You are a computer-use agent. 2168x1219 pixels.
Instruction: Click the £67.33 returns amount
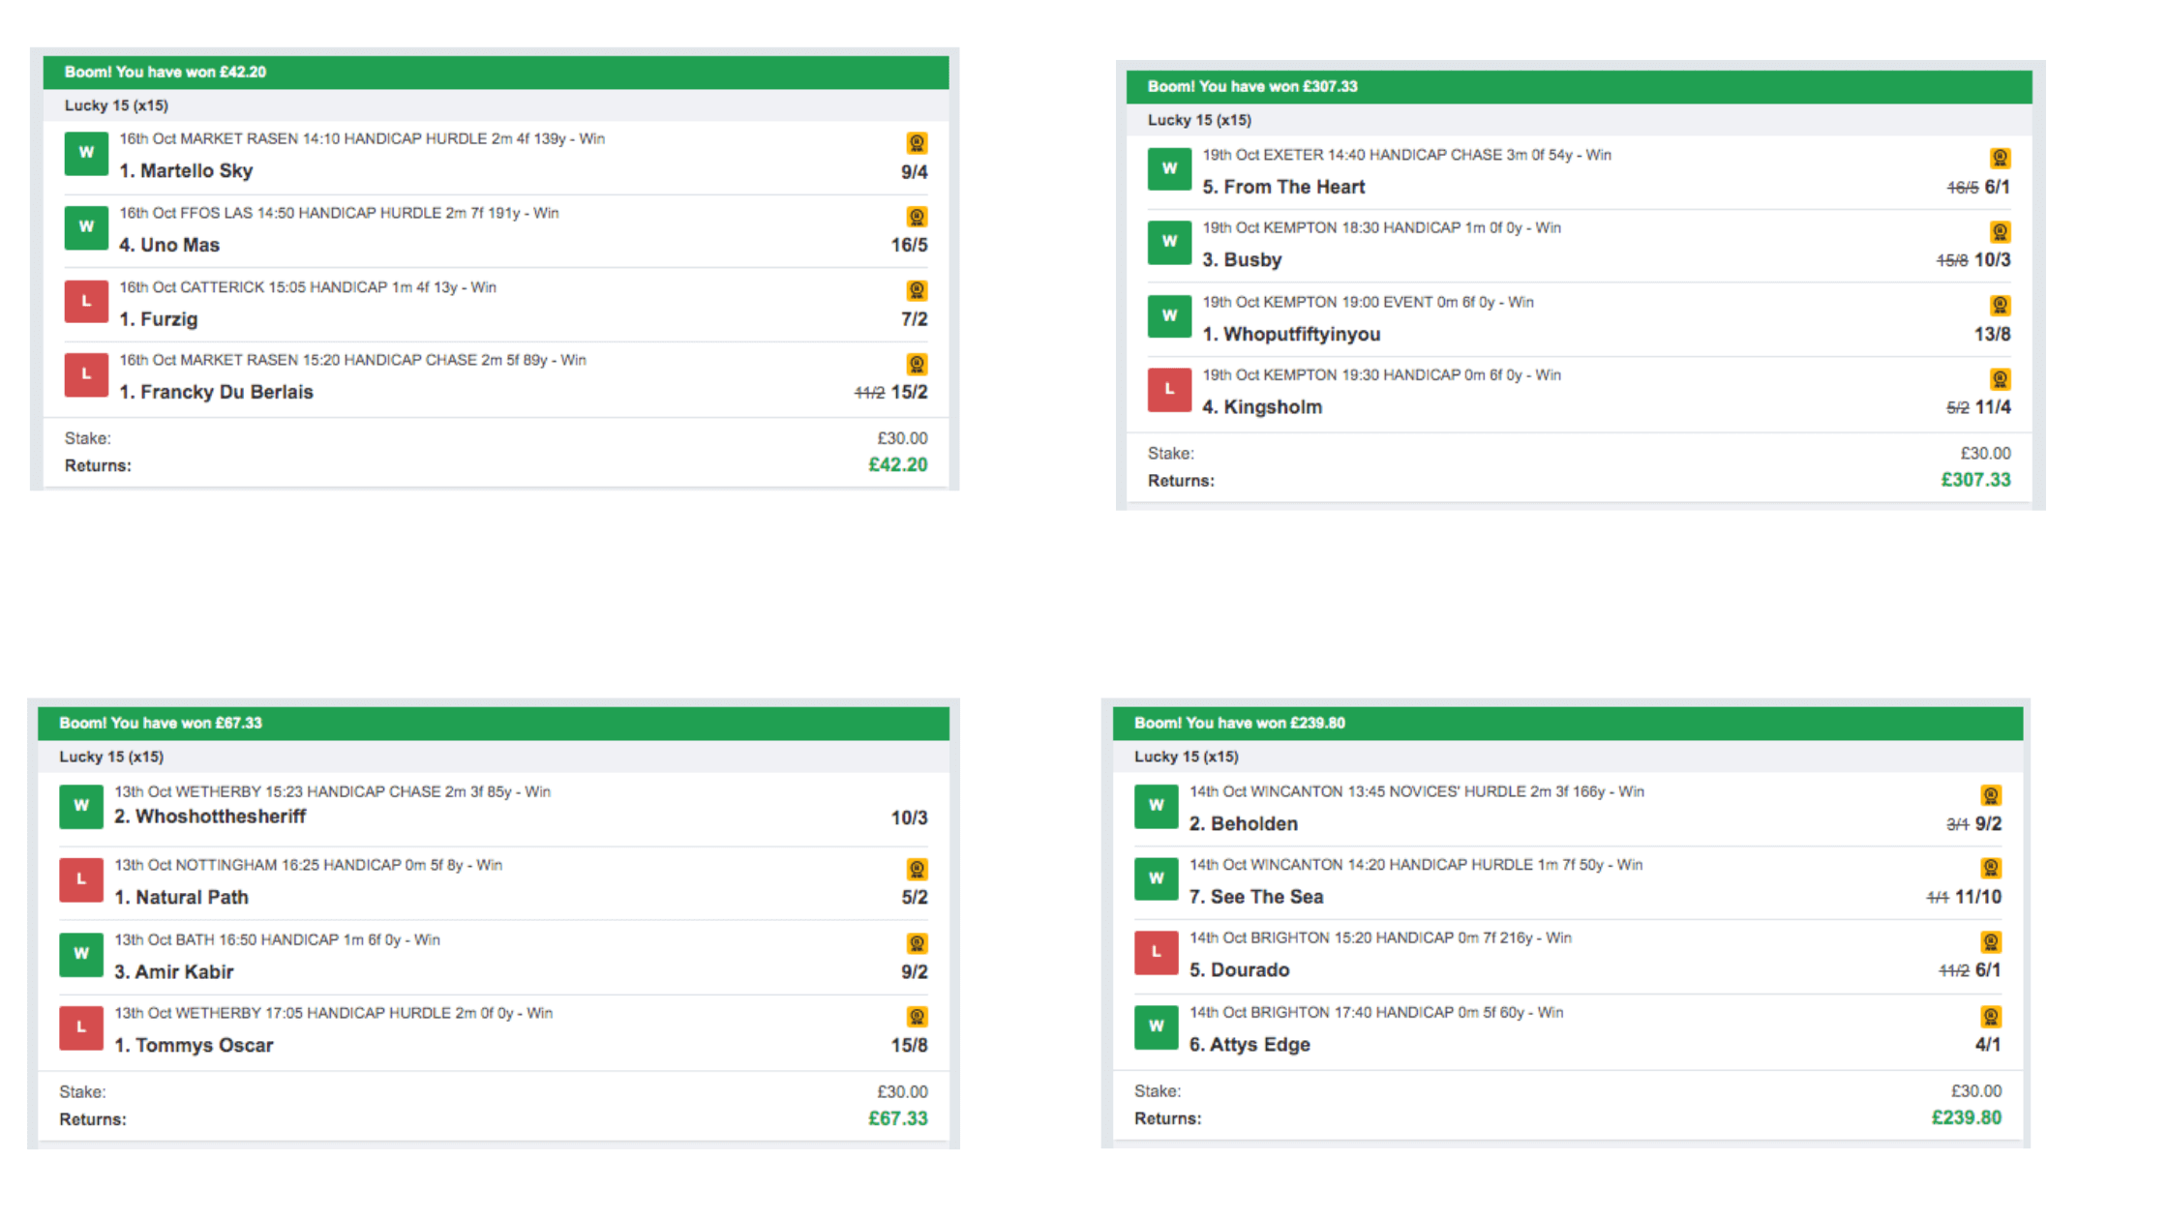coord(897,1118)
